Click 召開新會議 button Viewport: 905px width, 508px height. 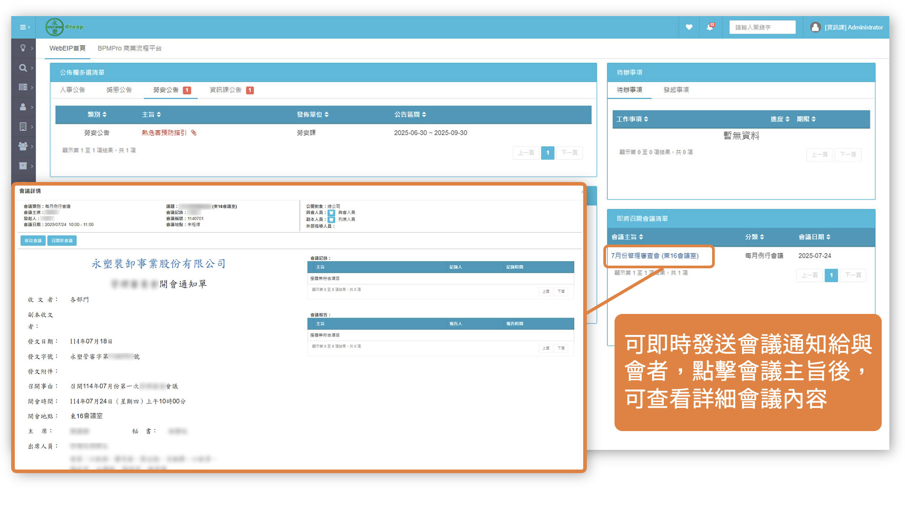(62, 241)
